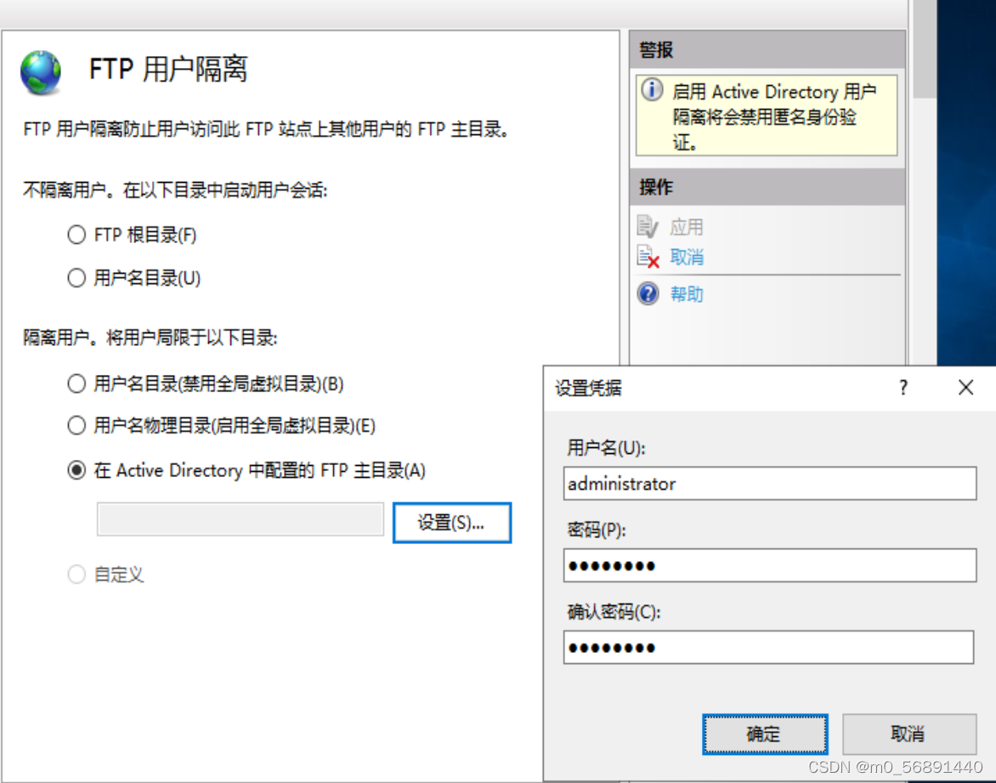
Task: Click the FTP site globe icon
Action: click(39, 71)
